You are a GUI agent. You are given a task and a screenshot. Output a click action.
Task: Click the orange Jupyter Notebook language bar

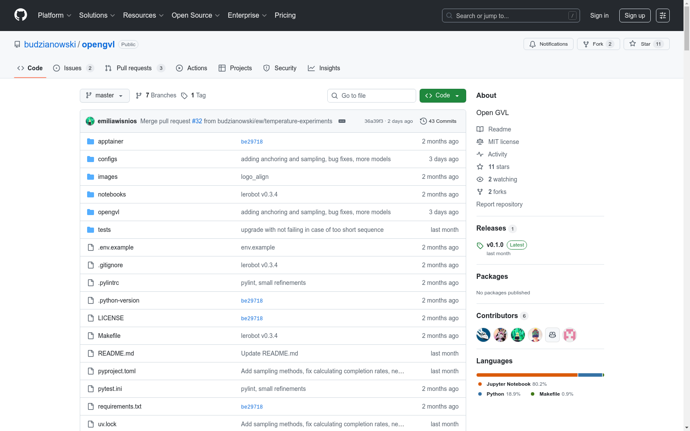527,375
